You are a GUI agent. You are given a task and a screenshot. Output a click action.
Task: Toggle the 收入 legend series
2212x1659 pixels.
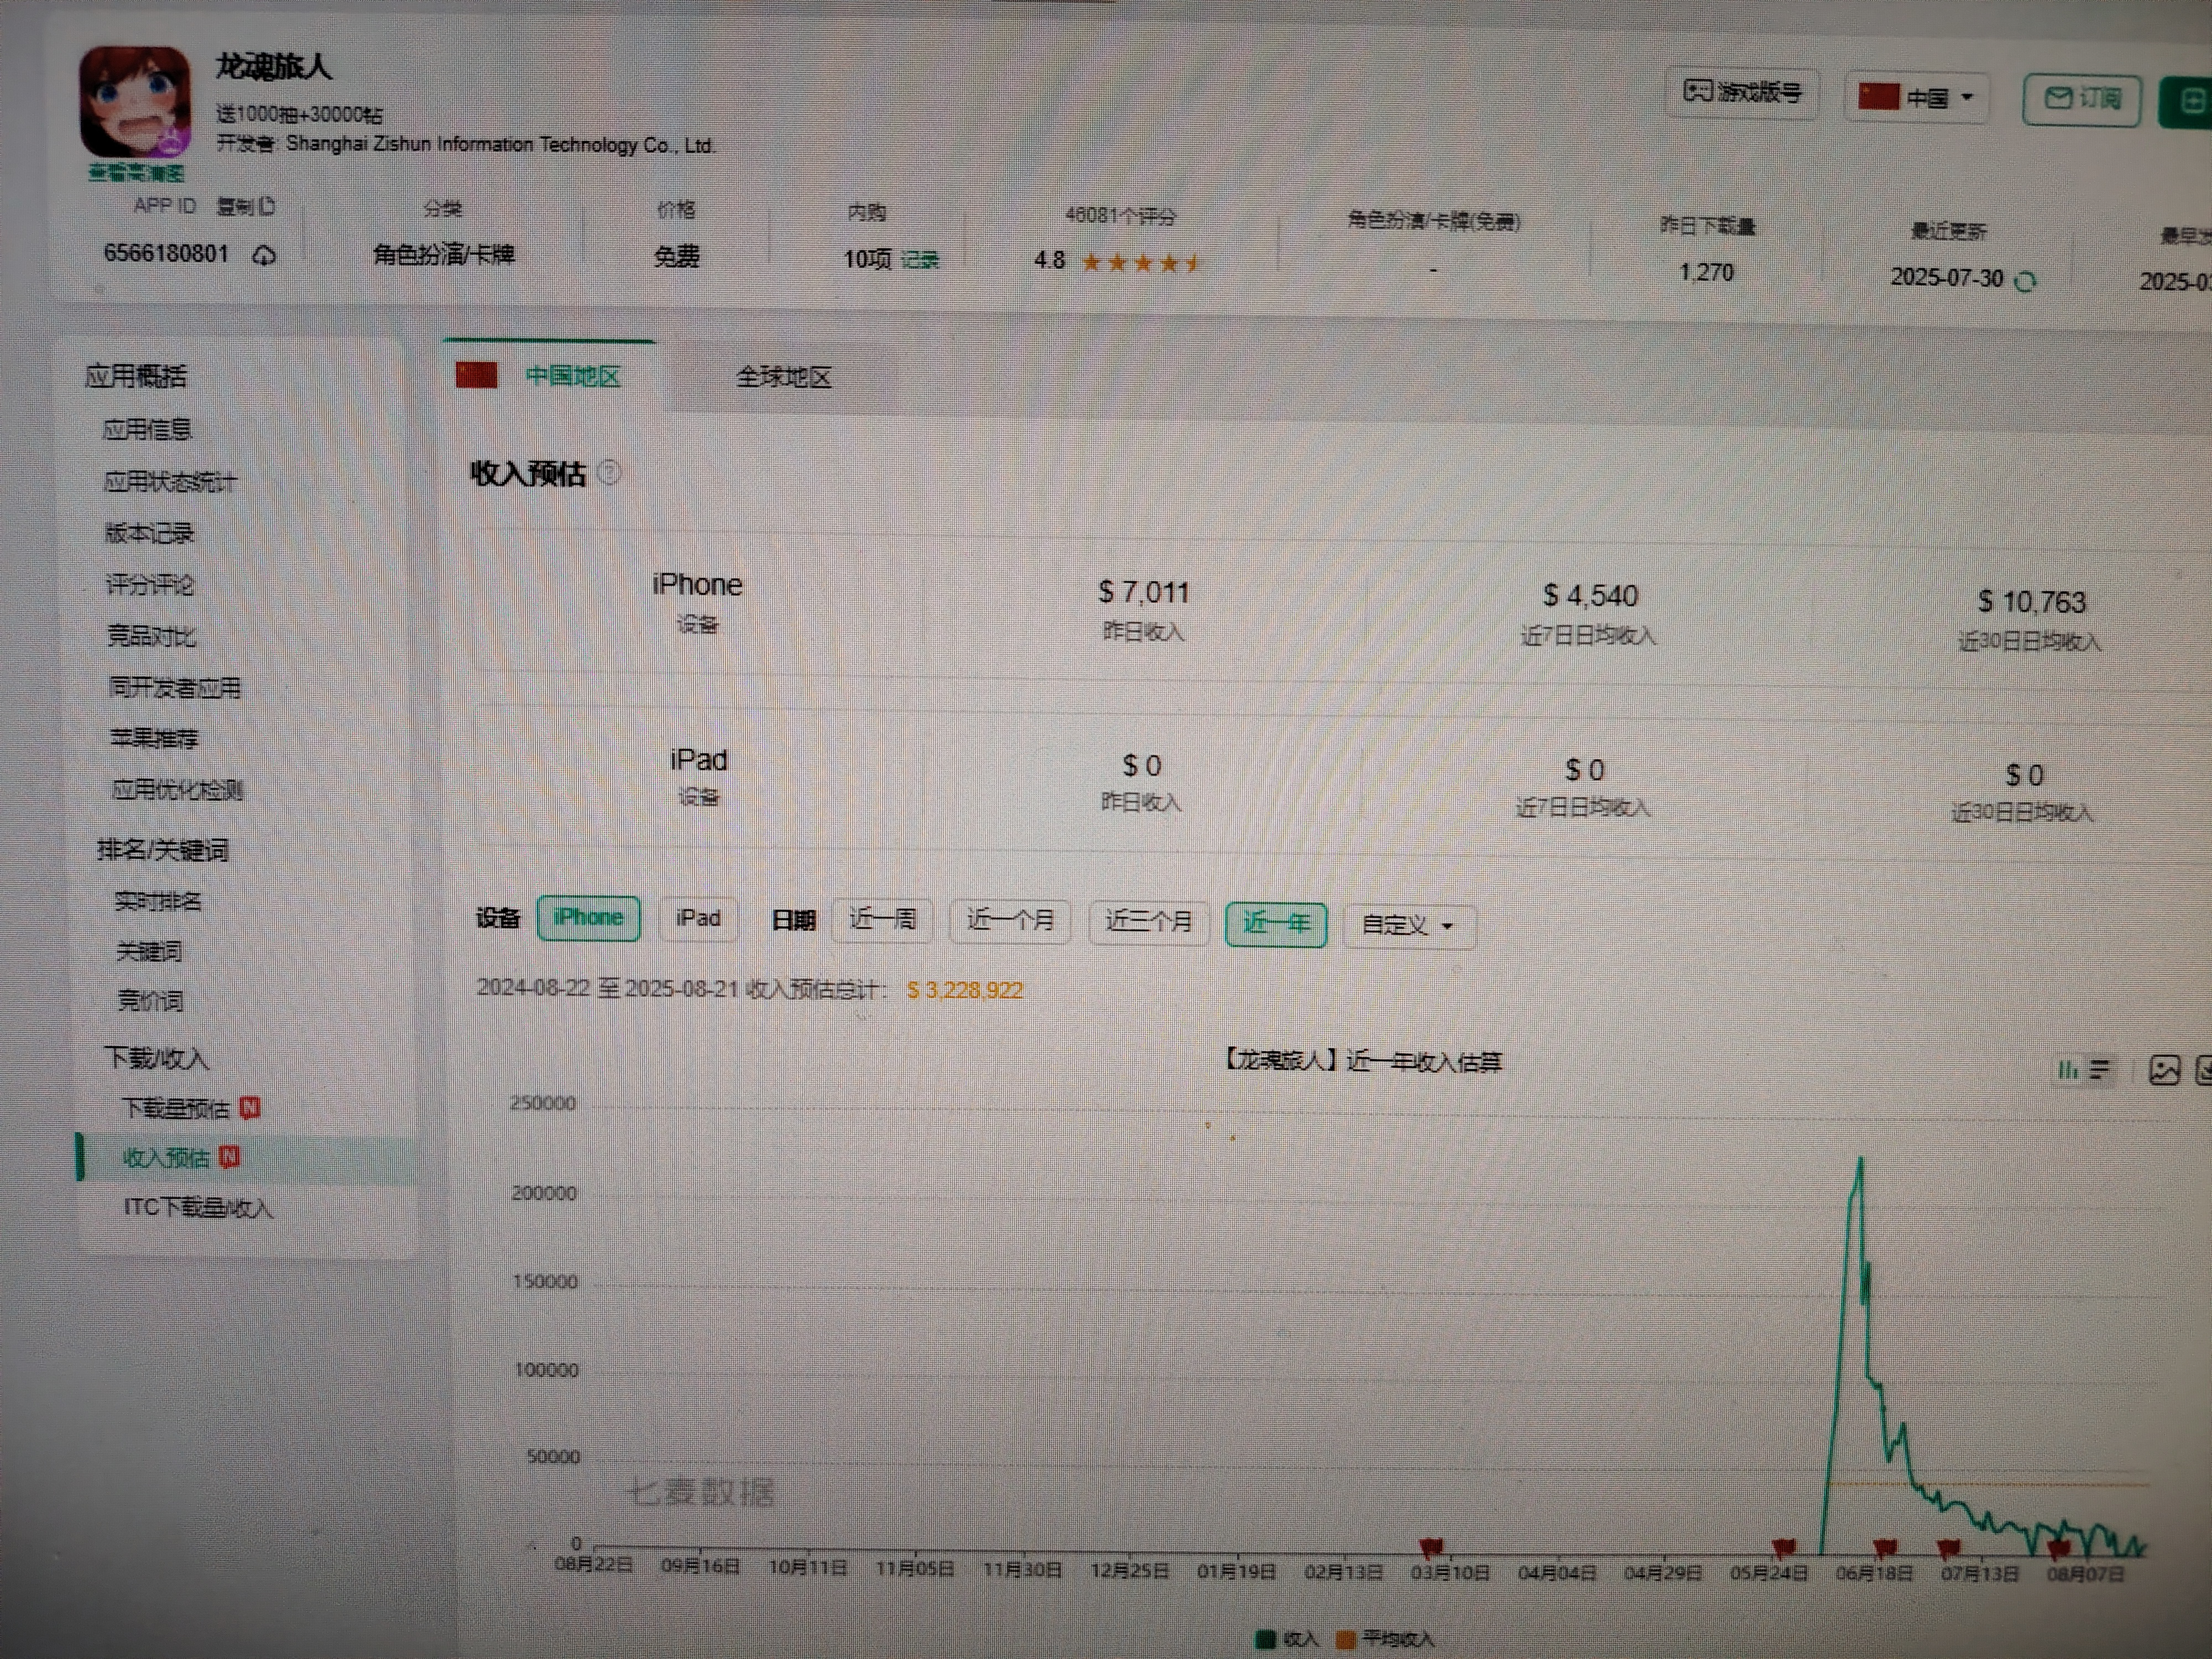[1288, 1639]
